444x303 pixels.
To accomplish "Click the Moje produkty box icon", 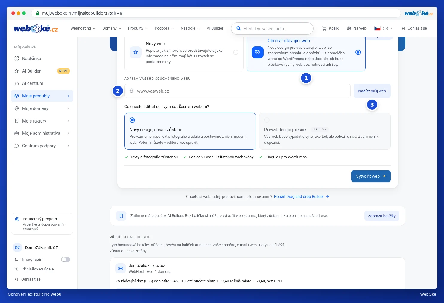I will pos(17,96).
